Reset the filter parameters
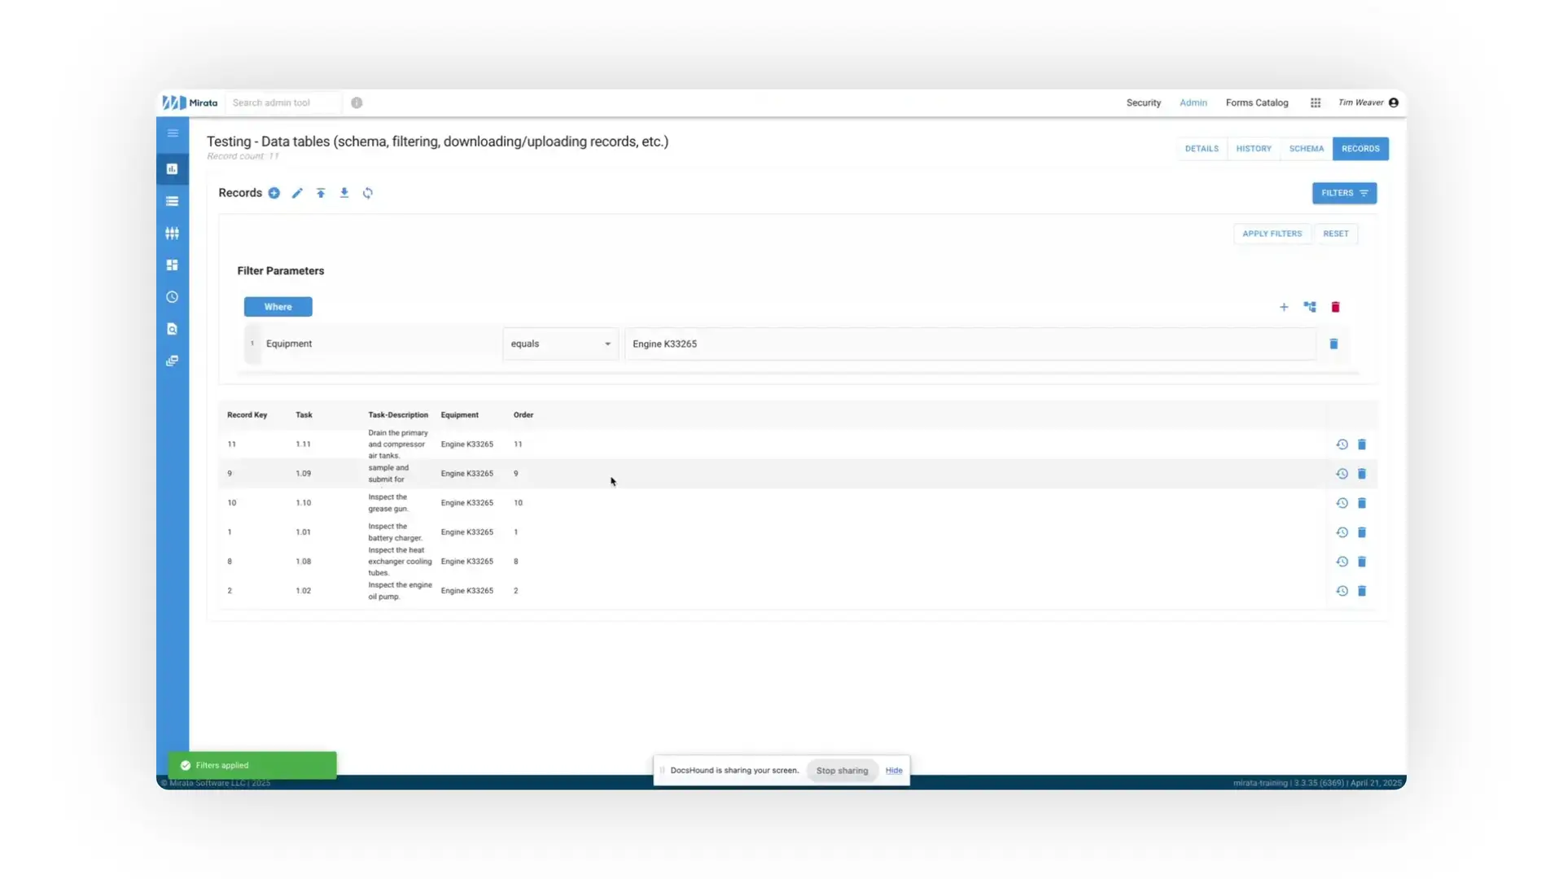 tap(1336, 234)
